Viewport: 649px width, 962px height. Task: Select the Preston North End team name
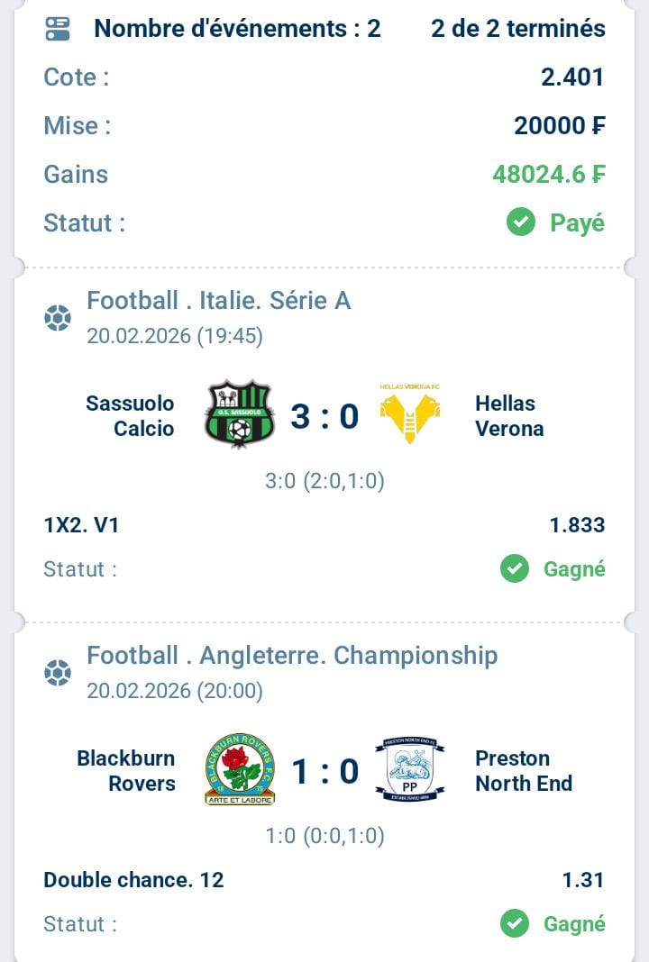click(x=523, y=770)
